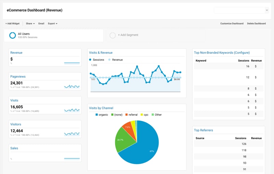Click the organic blue legend swatch
This screenshot has width=274, height=174.
tap(97, 115)
